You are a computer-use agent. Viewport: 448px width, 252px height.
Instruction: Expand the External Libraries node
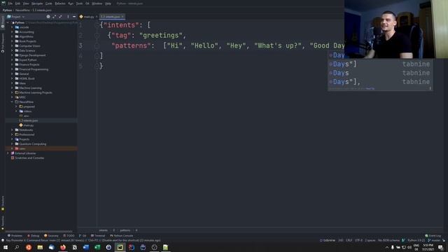click(x=8, y=153)
